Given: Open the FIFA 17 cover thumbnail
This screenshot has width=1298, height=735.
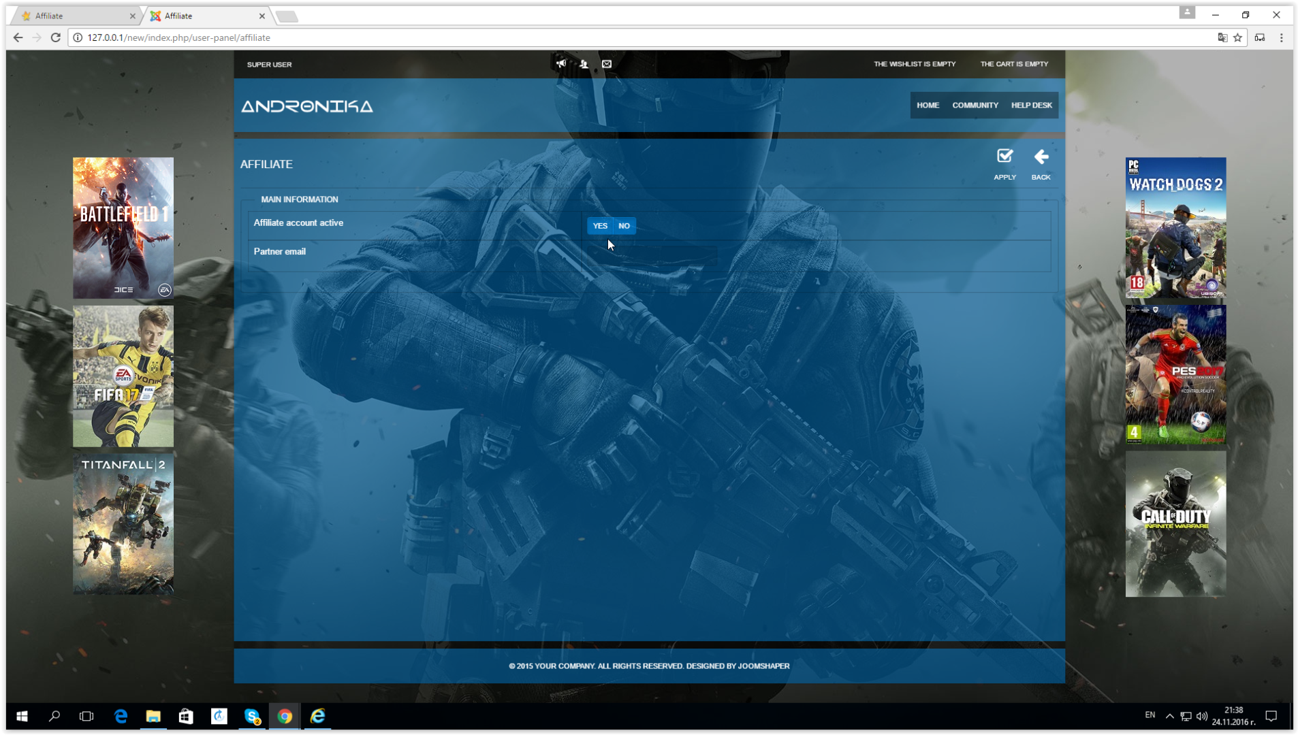Looking at the screenshot, I should pos(123,376).
